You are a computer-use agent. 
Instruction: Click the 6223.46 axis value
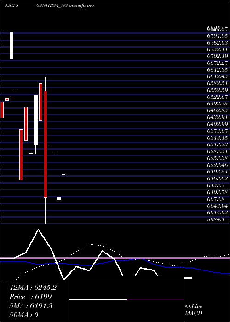point(217,165)
